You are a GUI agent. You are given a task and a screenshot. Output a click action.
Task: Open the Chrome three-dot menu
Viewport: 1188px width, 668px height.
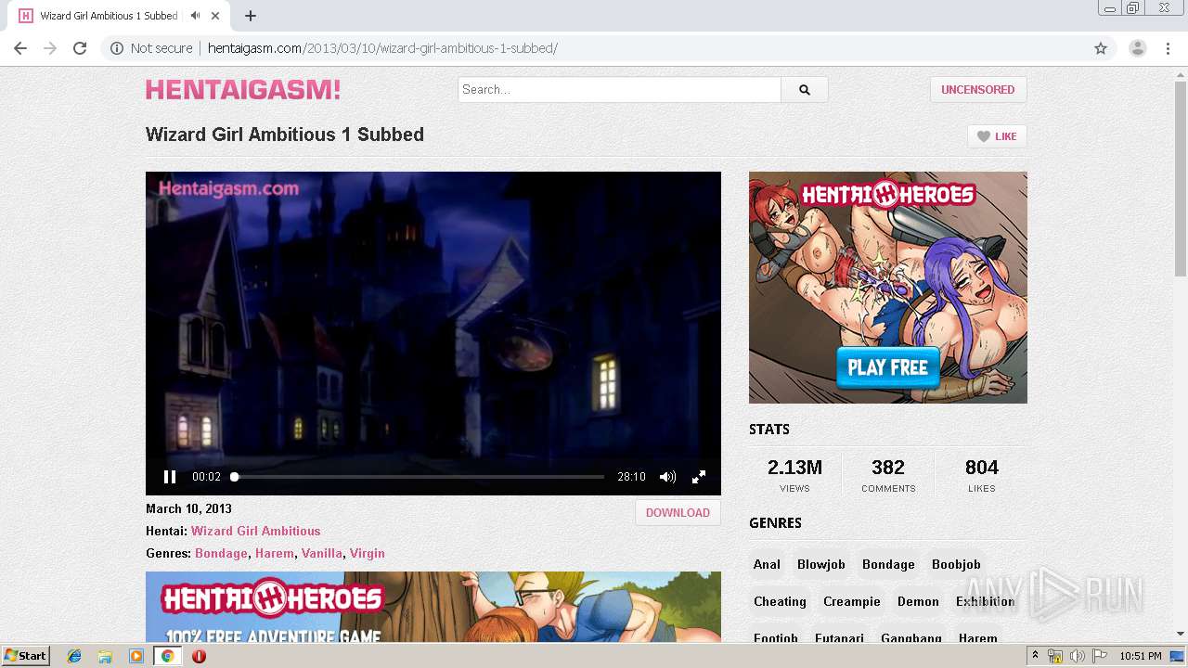click(x=1168, y=48)
